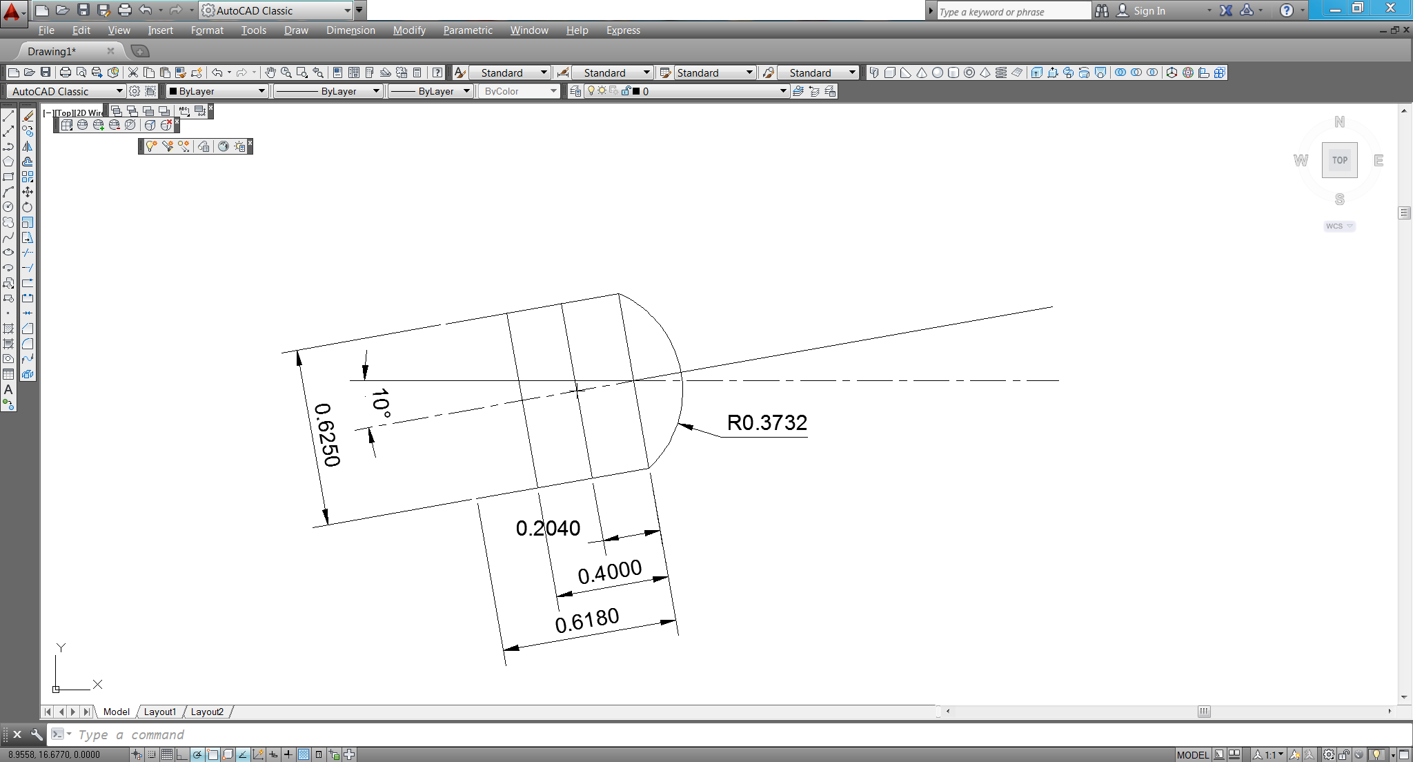
Task: Click the Make Object's Layer Current icon
Action: coord(798,91)
